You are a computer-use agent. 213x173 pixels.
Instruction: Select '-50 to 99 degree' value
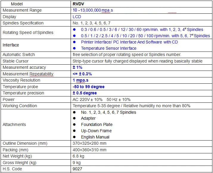(88, 87)
